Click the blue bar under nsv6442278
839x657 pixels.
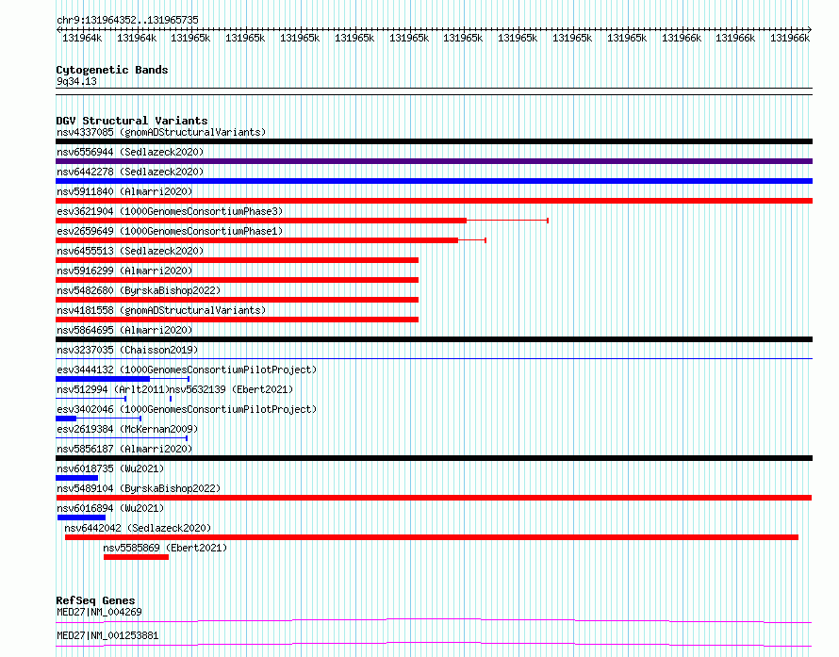click(434, 181)
